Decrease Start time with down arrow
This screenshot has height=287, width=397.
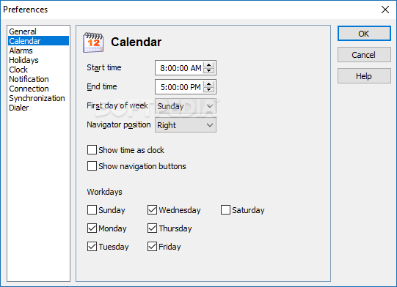pyautogui.click(x=209, y=70)
